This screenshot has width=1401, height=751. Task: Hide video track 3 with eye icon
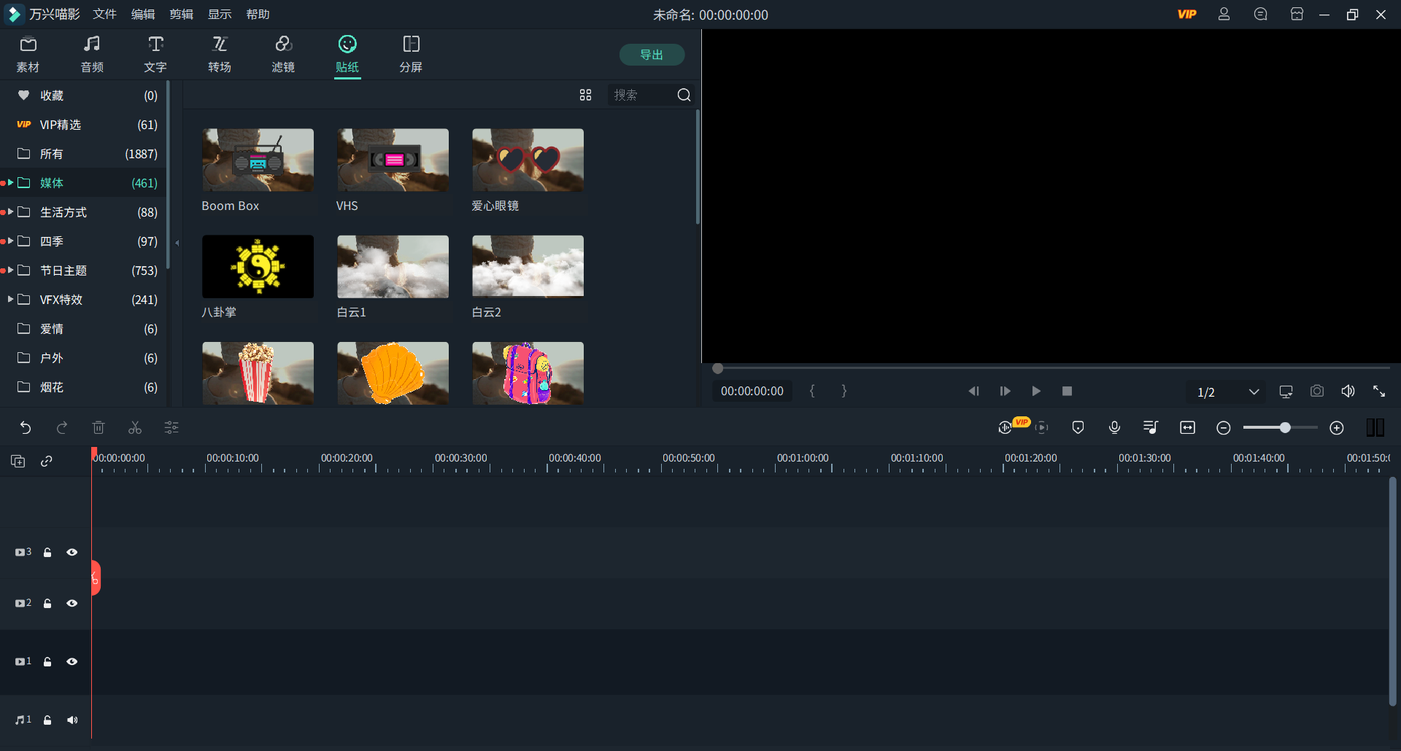(x=72, y=553)
